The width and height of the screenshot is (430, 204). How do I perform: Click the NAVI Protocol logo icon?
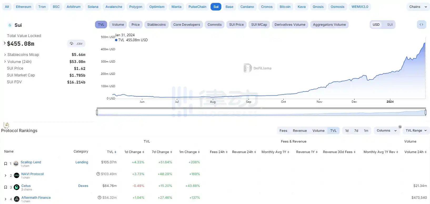click(17, 175)
